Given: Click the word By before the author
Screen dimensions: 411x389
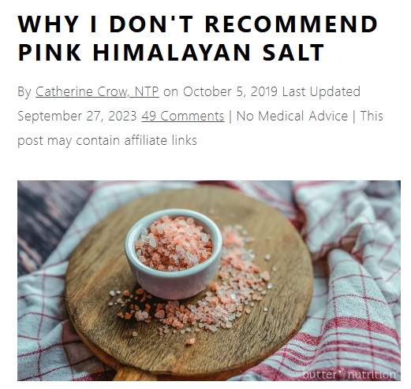Looking at the screenshot, I should point(24,92).
